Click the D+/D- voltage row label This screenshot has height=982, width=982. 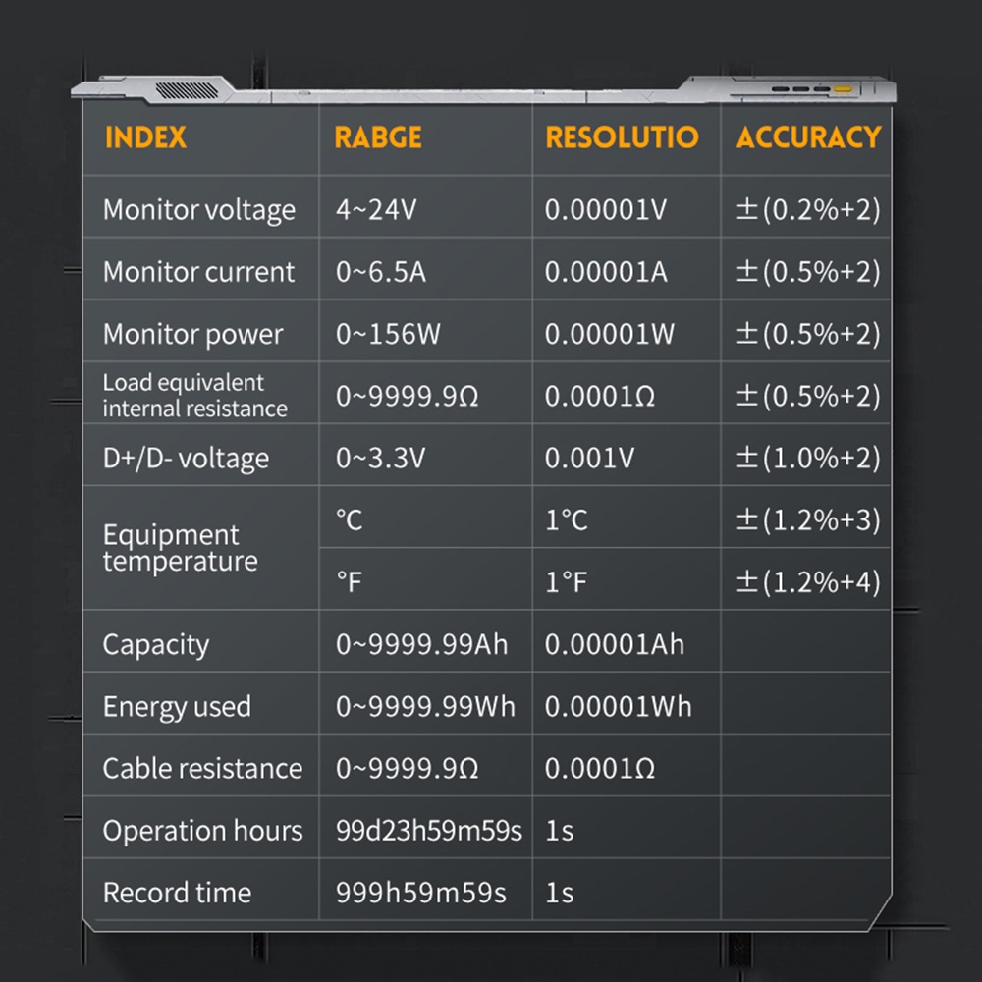(x=186, y=459)
